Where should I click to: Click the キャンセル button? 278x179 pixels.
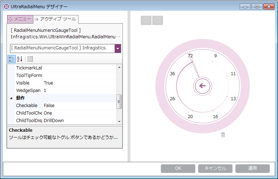[x=215, y=168]
